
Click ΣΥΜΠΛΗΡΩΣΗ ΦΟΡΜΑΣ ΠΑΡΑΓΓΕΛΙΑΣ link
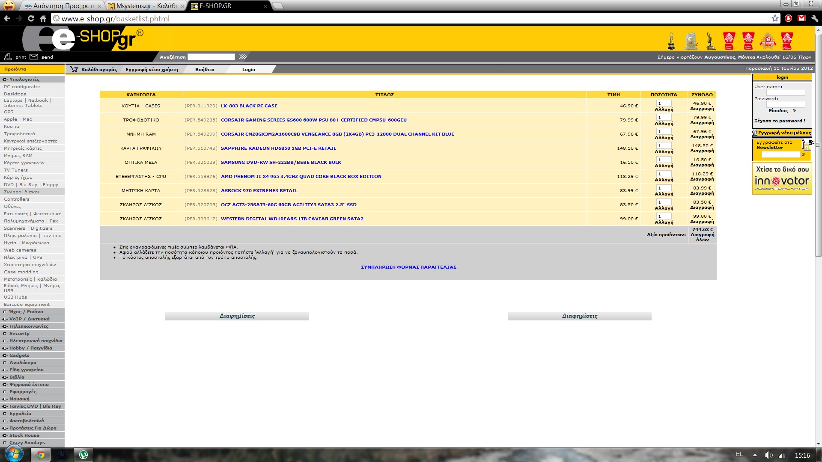point(408,267)
